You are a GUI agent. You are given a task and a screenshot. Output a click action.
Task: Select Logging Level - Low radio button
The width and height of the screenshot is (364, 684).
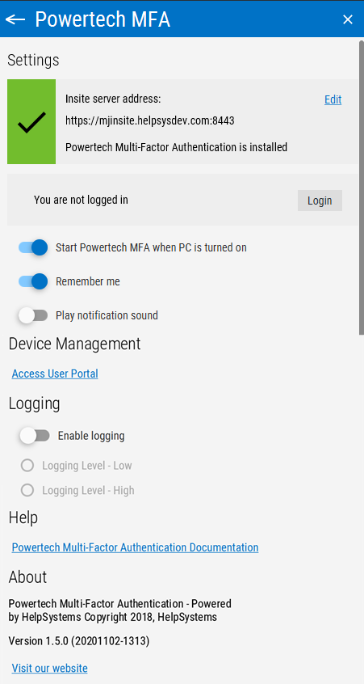pos(27,466)
